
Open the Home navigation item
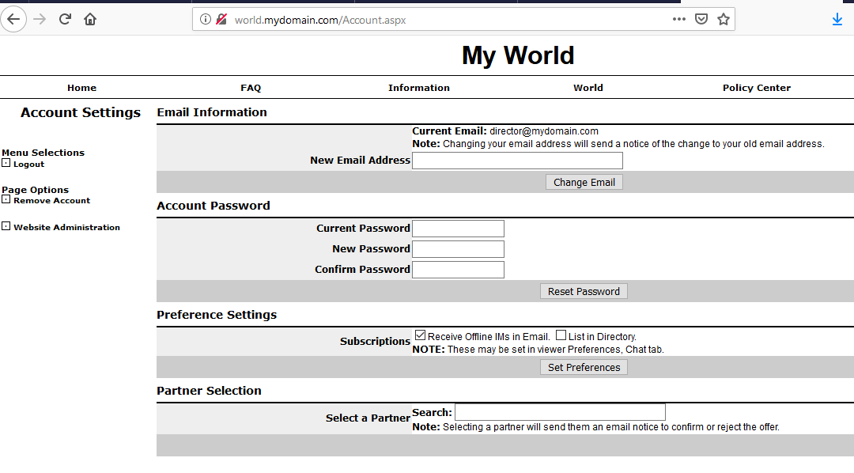(81, 88)
